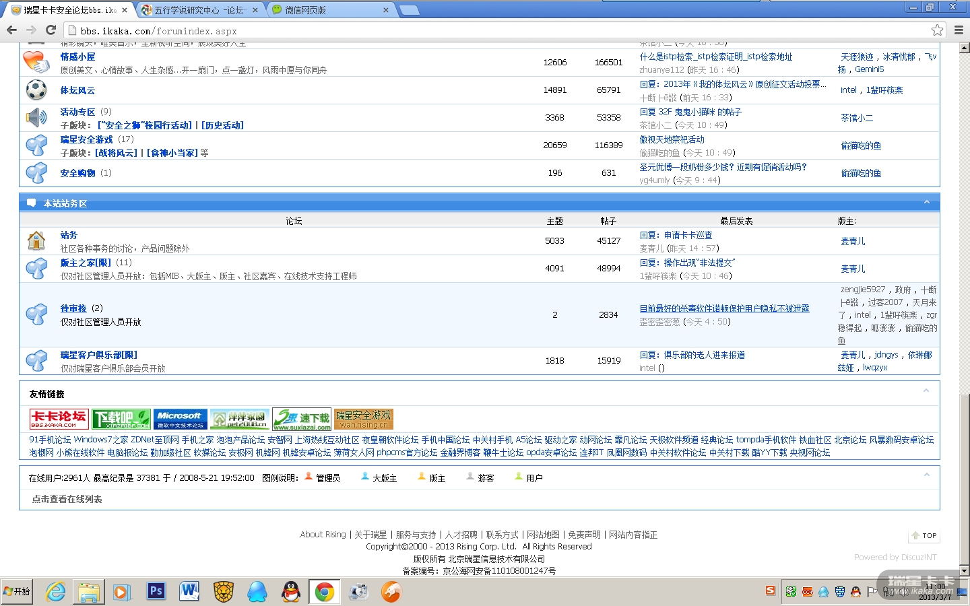Reload the current forum page

click(x=51, y=30)
